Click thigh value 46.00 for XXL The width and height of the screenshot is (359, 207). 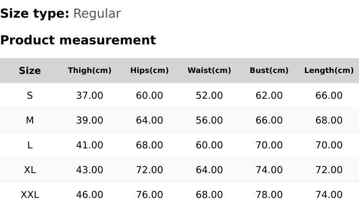point(90,195)
